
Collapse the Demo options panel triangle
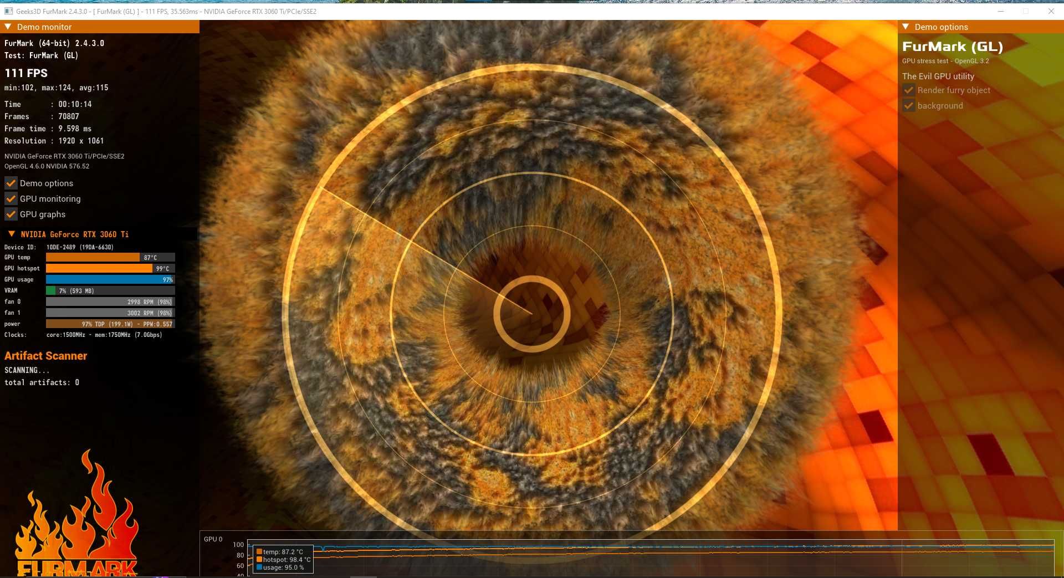tap(906, 27)
